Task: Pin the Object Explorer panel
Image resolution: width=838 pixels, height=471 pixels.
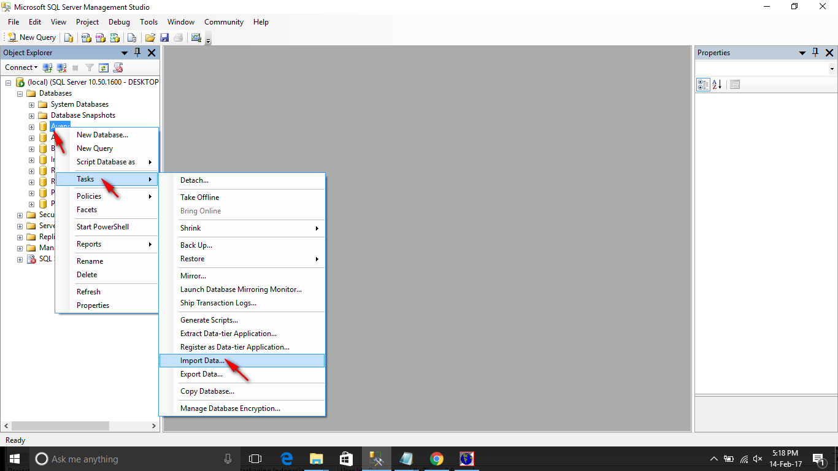Action: pos(137,53)
